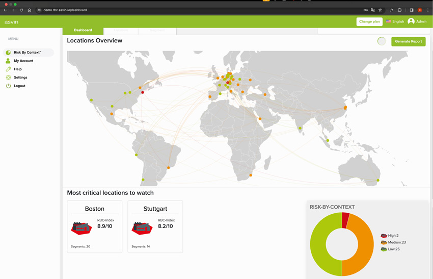
Task: Click the My Account person icon
Action: [x=8, y=61]
